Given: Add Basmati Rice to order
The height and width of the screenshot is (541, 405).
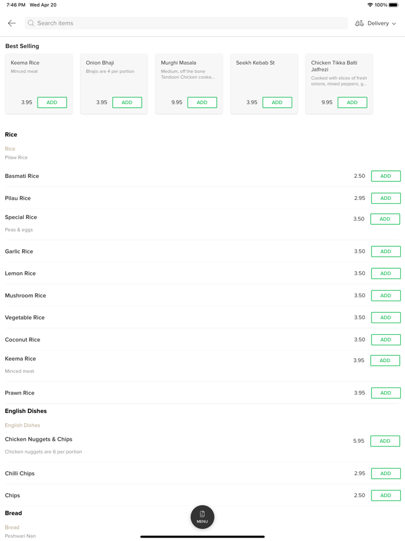Looking at the screenshot, I should click(385, 176).
